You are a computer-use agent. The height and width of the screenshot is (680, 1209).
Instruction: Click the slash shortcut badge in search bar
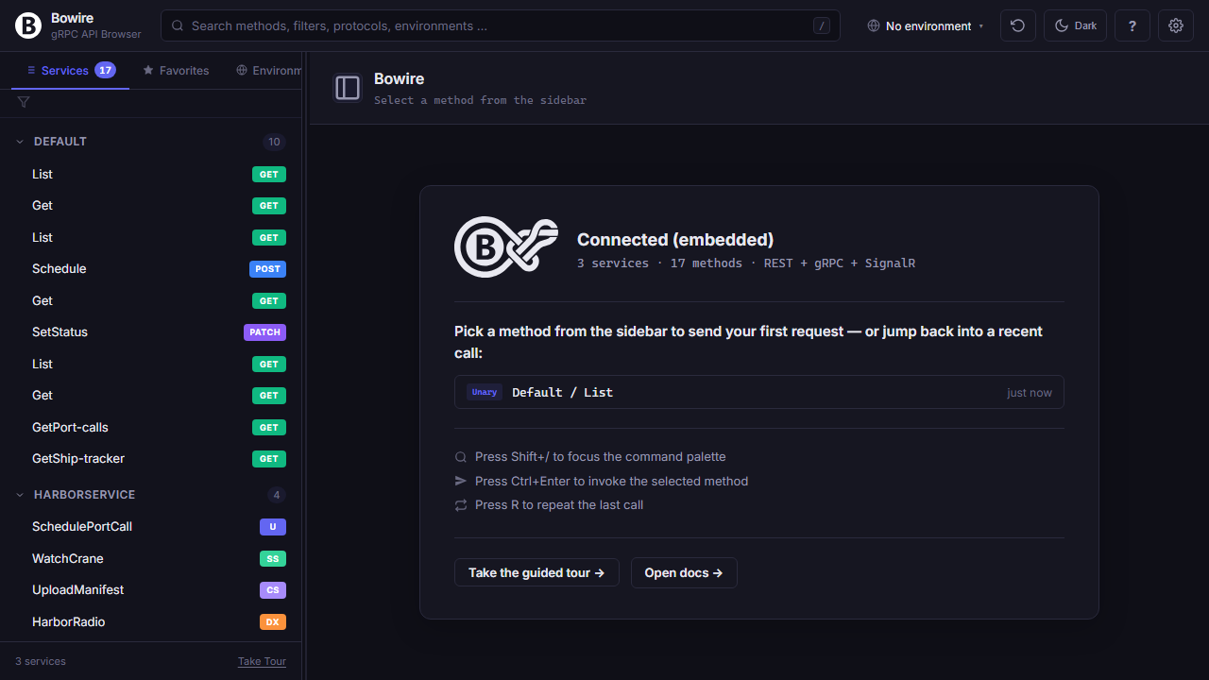tap(822, 26)
